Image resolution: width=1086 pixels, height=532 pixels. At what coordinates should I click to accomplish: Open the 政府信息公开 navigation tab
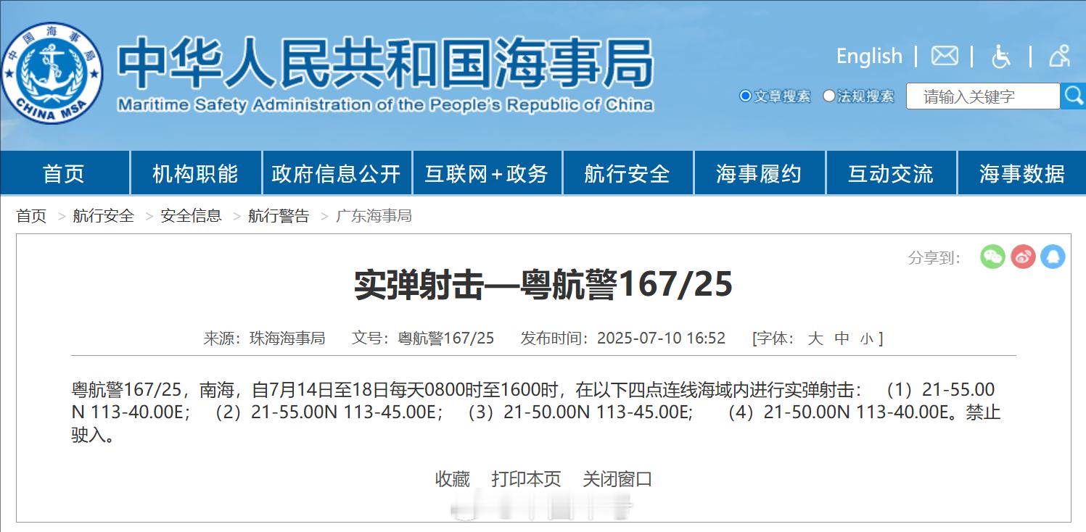click(x=337, y=174)
